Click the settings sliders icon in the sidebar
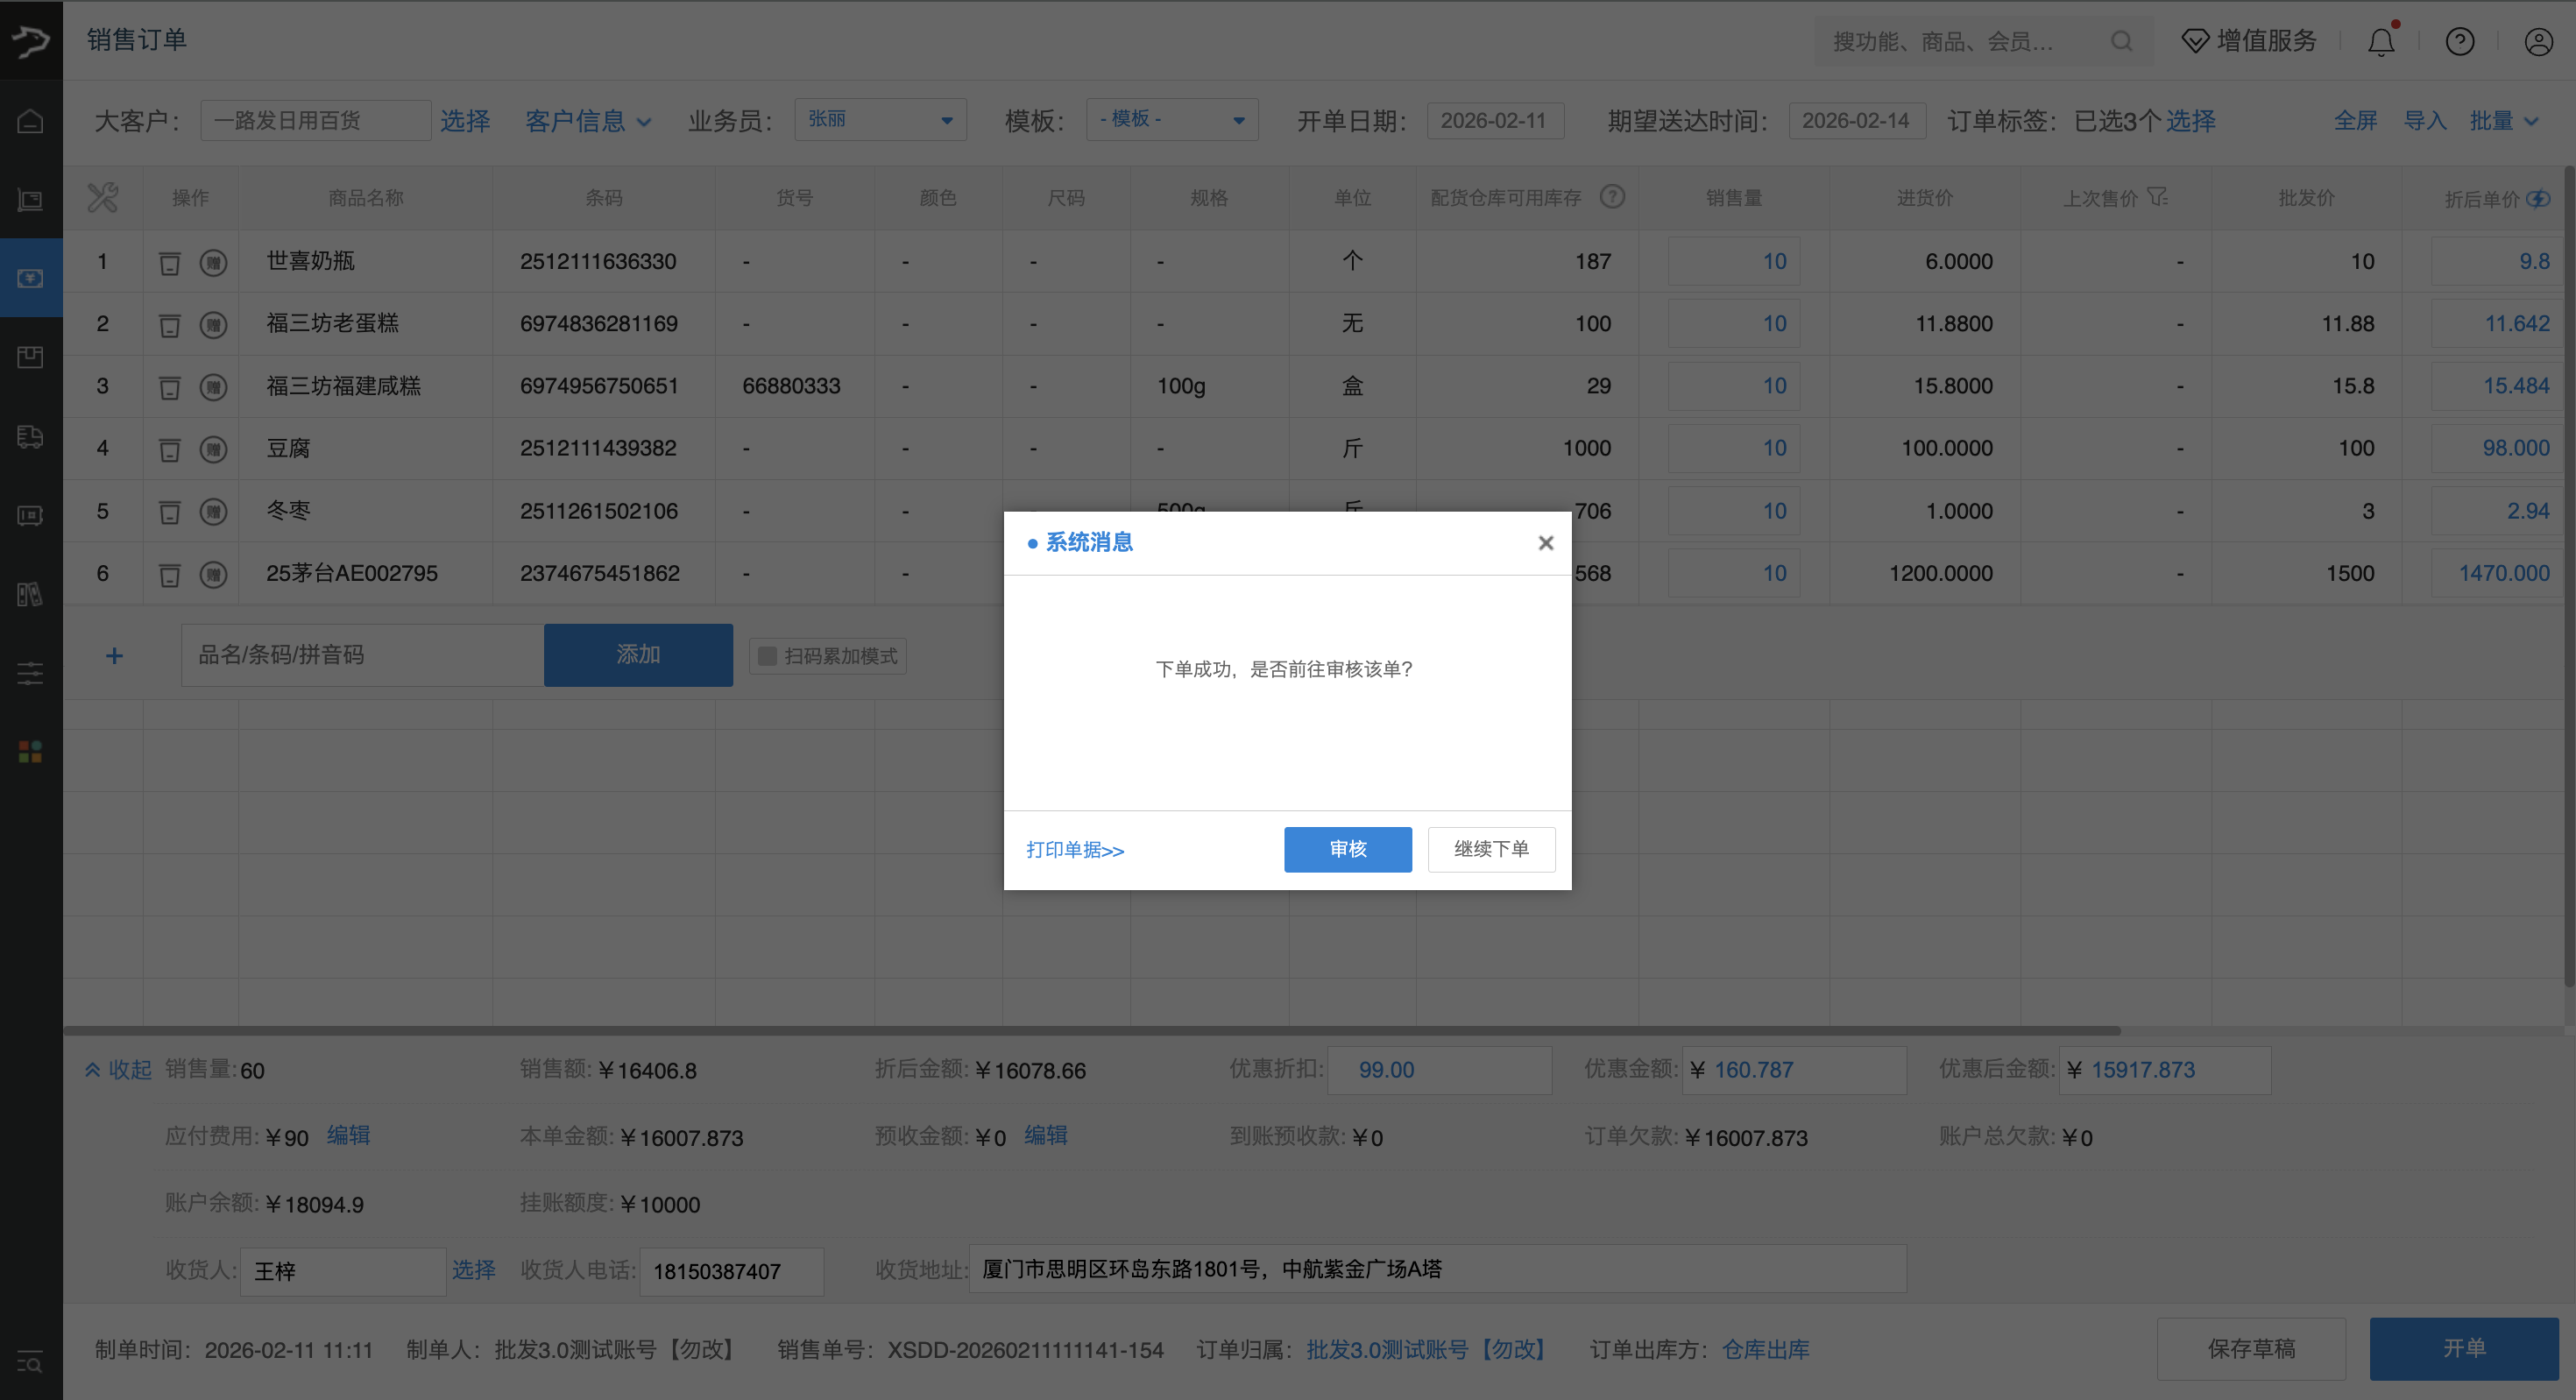This screenshot has width=2576, height=1400. click(29, 672)
